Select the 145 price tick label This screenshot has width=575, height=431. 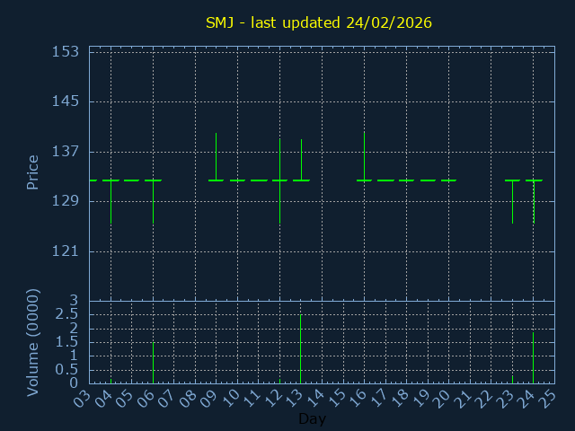[66, 101]
